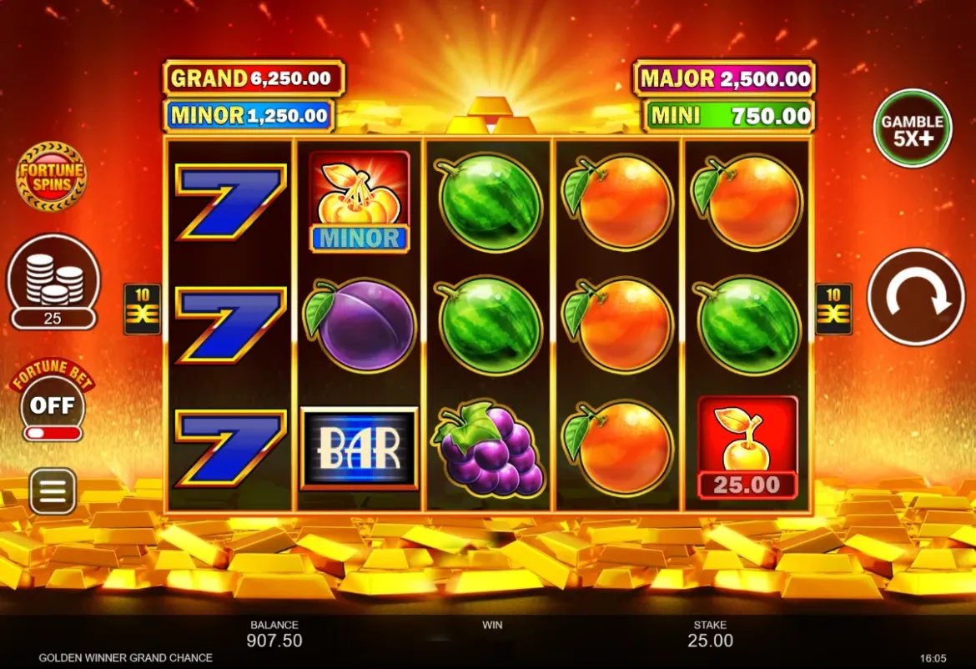This screenshot has width=976, height=669.
Task: Select the MINI 750.00 jackpot banner
Action: tap(729, 116)
